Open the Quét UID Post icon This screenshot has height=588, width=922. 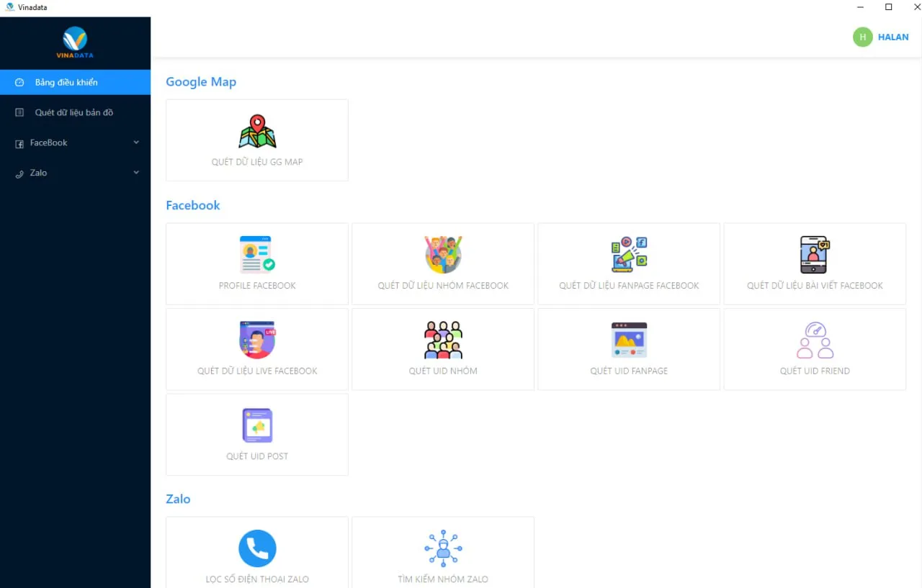[x=257, y=425]
